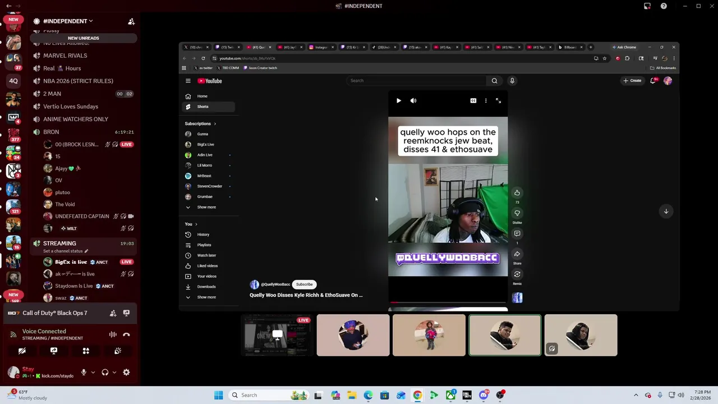Expand the You section chevron
718x404 pixels.
196,224
